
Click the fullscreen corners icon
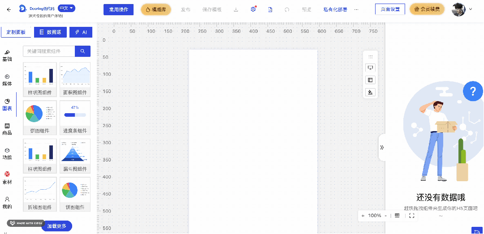click(411, 216)
